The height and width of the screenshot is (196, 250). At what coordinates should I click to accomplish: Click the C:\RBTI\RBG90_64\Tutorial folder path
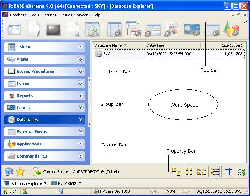point(96,172)
